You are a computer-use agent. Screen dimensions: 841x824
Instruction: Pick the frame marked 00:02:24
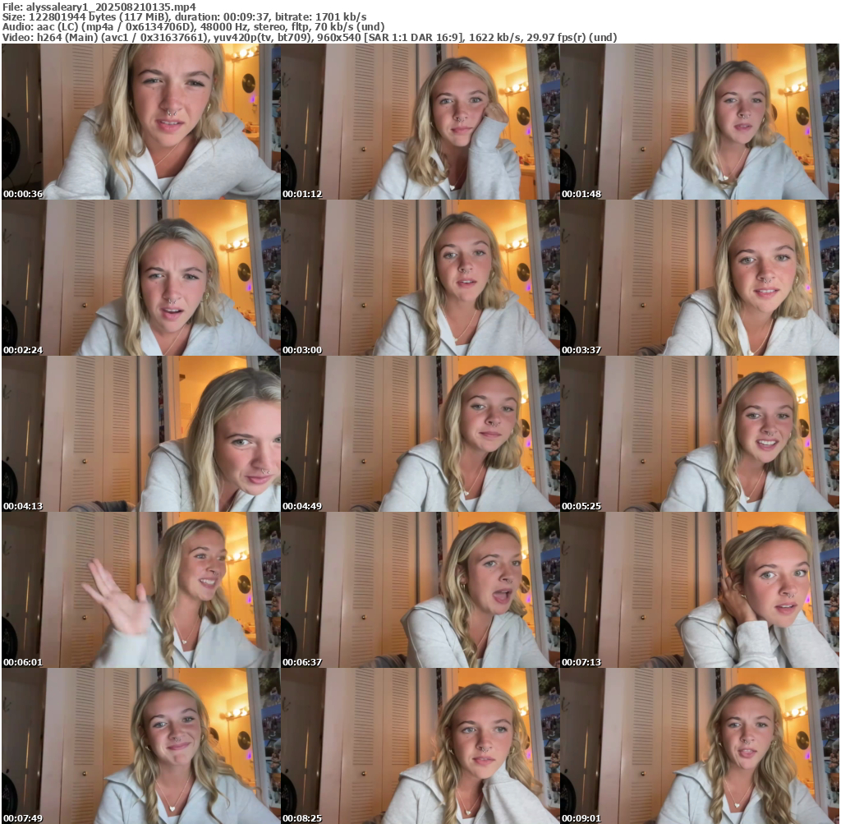coord(141,278)
